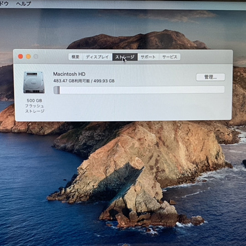Screen dimensions: 246x246
Task: Close the system information window
Action: pyautogui.click(x=21, y=57)
